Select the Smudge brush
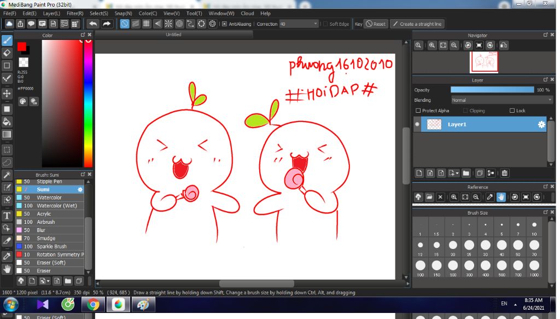560x319 pixels. click(50, 238)
